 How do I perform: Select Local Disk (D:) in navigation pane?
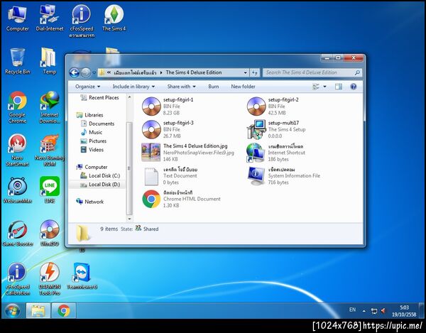coord(100,185)
